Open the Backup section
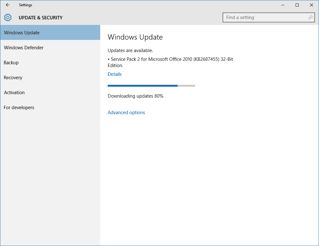 coord(50,63)
